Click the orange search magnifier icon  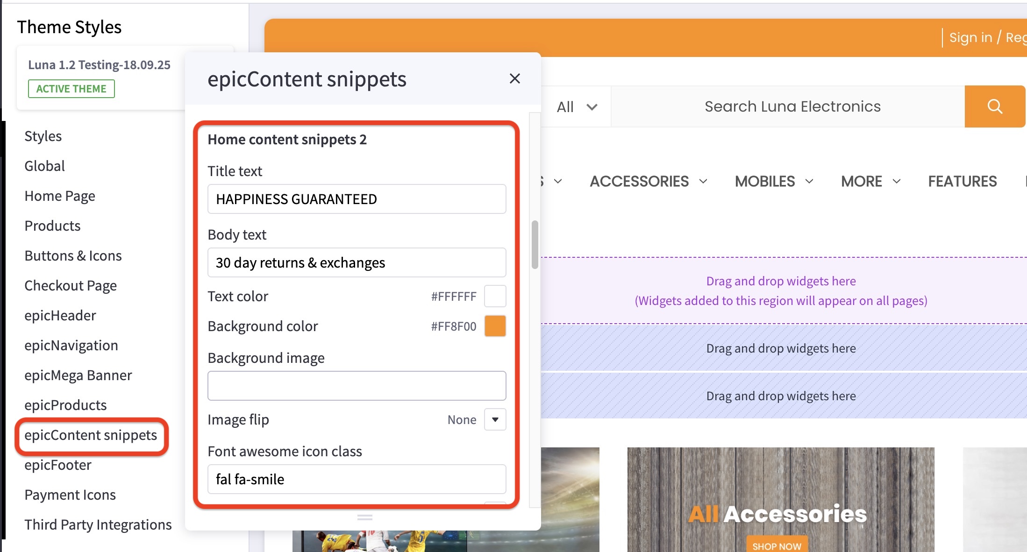995,106
